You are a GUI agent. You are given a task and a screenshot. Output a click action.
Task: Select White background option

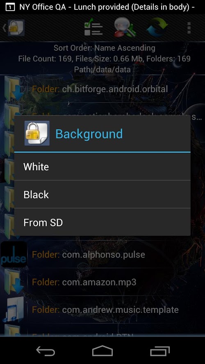[102, 167]
